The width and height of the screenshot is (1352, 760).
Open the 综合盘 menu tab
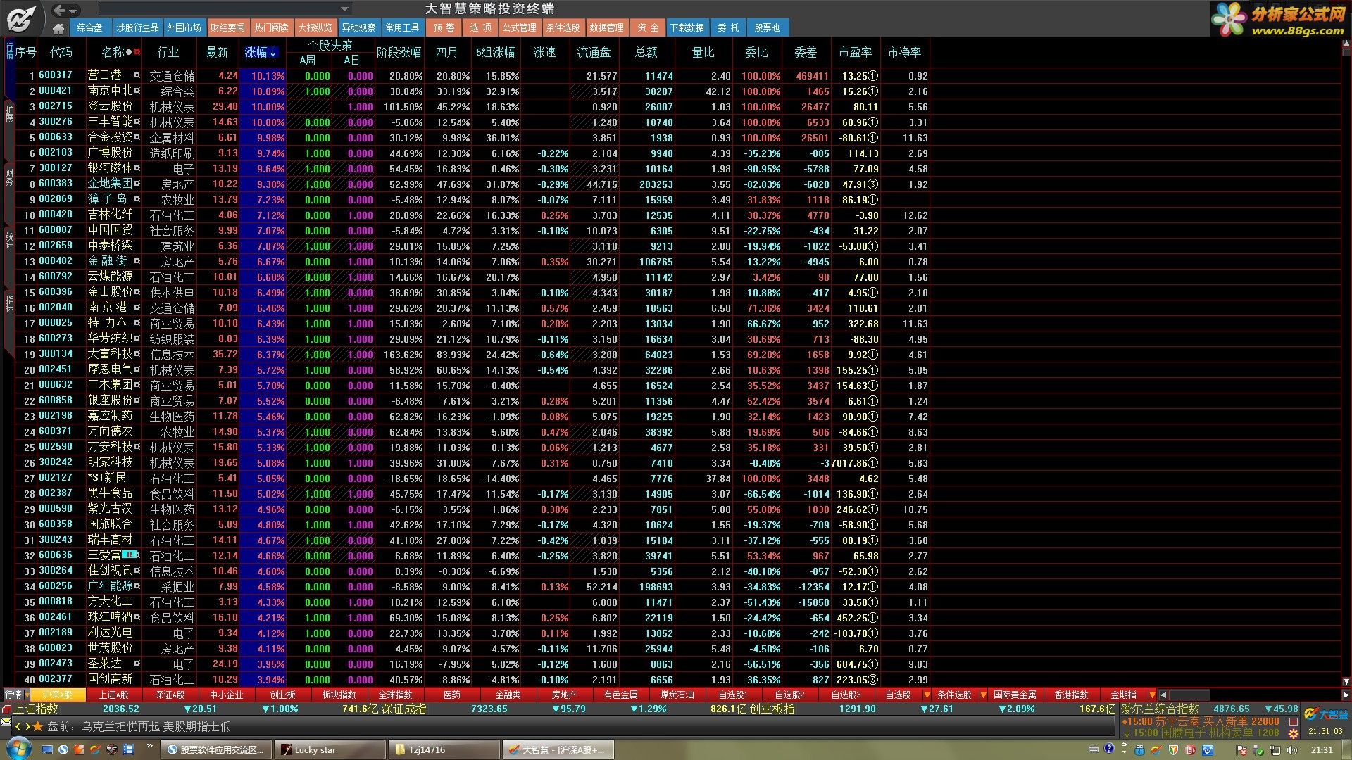89,27
